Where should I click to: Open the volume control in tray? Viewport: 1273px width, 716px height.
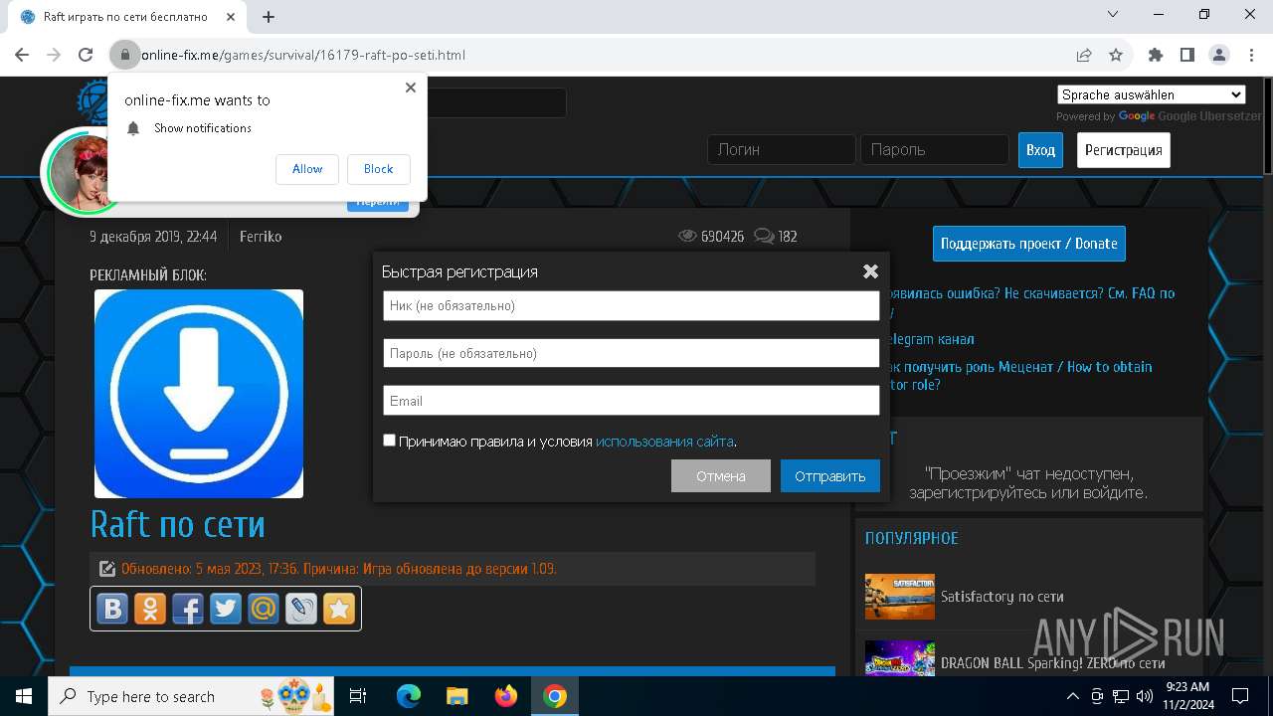coord(1145,696)
